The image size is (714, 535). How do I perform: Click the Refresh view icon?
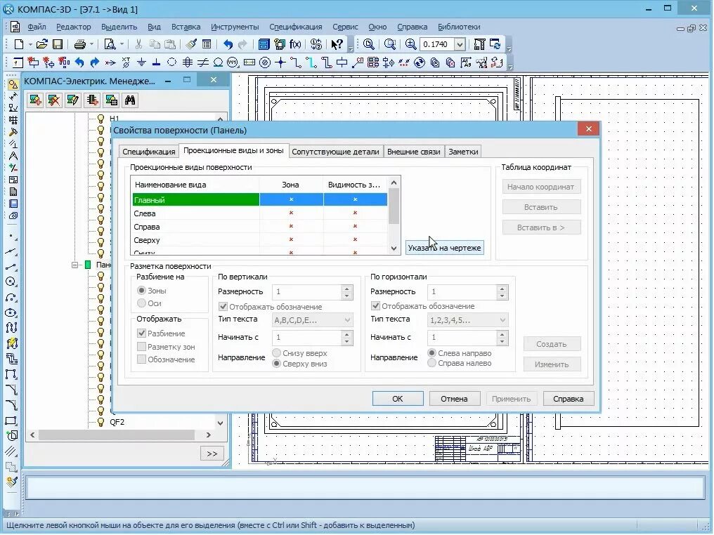495,44
